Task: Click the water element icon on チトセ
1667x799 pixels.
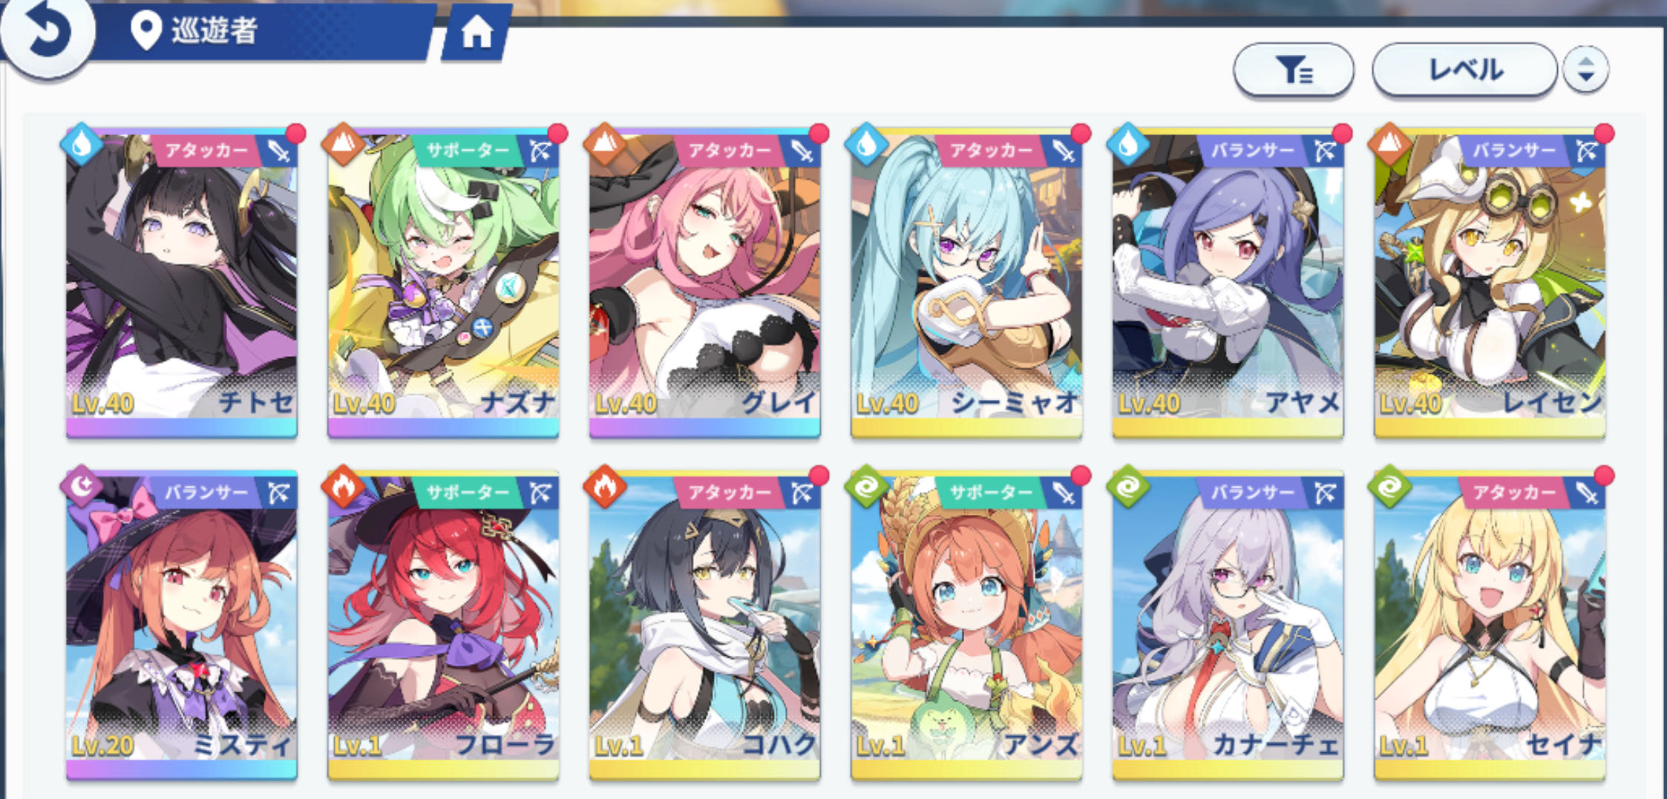Action: pos(82,145)
